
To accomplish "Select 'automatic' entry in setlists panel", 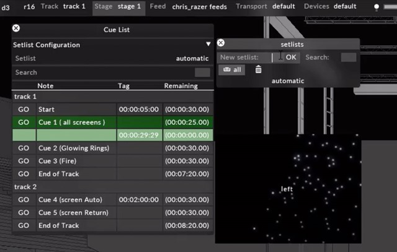I will pyautogui.click(x=288, y=81).
